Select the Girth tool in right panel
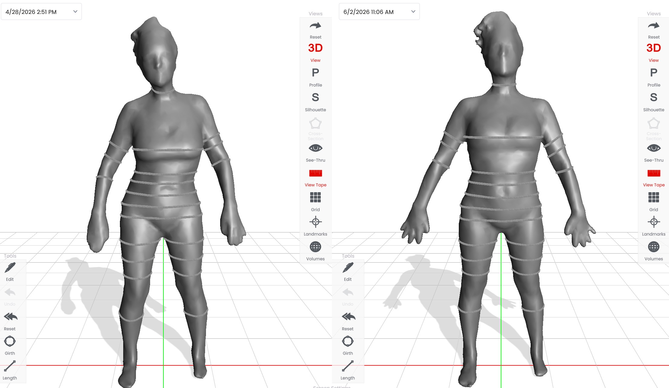669x388 pixels. tap(348, 346)
